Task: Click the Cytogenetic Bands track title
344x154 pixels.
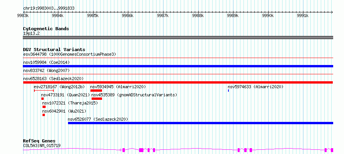Action: click(46, 29)
